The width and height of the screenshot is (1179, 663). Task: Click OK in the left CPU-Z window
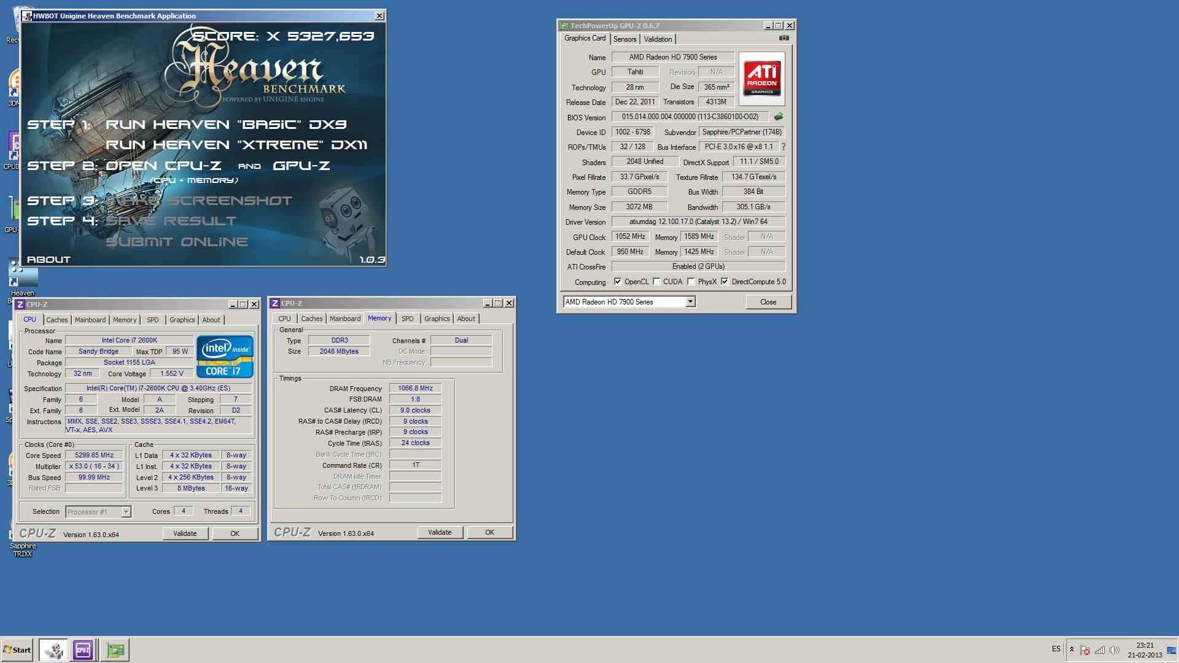tap(235, 533)
